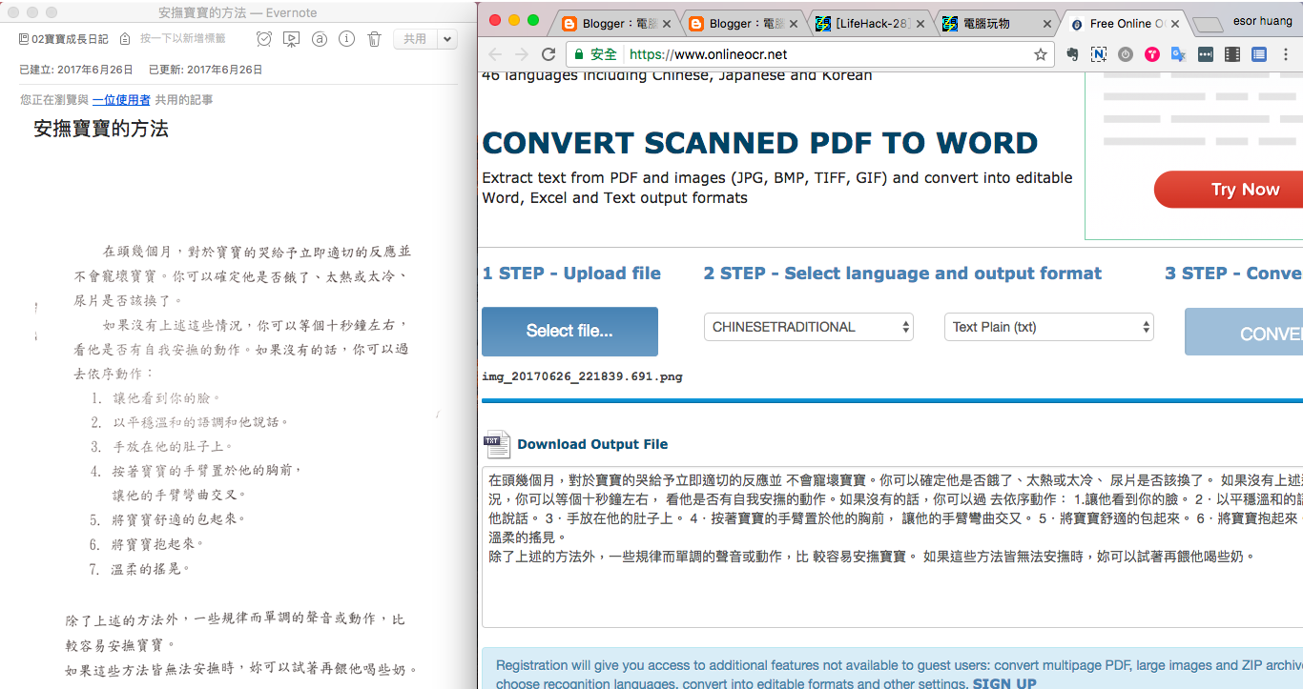Screen dimensions: 1303x689
Task: Expand the share options arrow beside 共用
Action: (x=447, y=39)
